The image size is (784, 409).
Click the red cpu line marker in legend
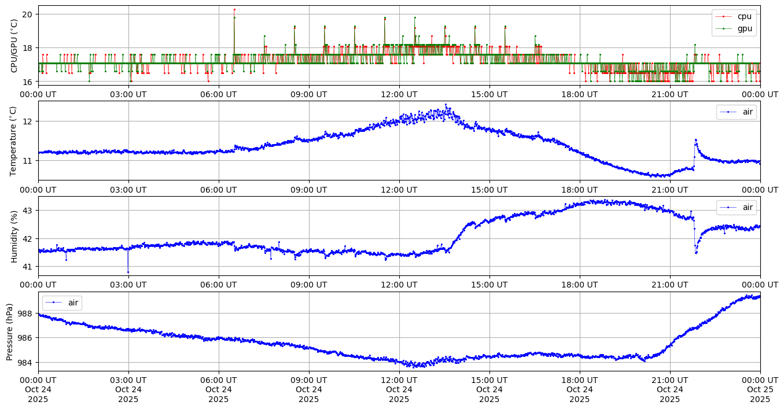(723, 16)
